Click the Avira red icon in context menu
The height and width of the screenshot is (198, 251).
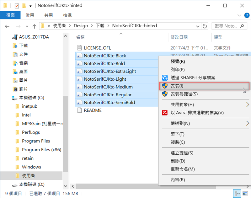tap(165, 113)
